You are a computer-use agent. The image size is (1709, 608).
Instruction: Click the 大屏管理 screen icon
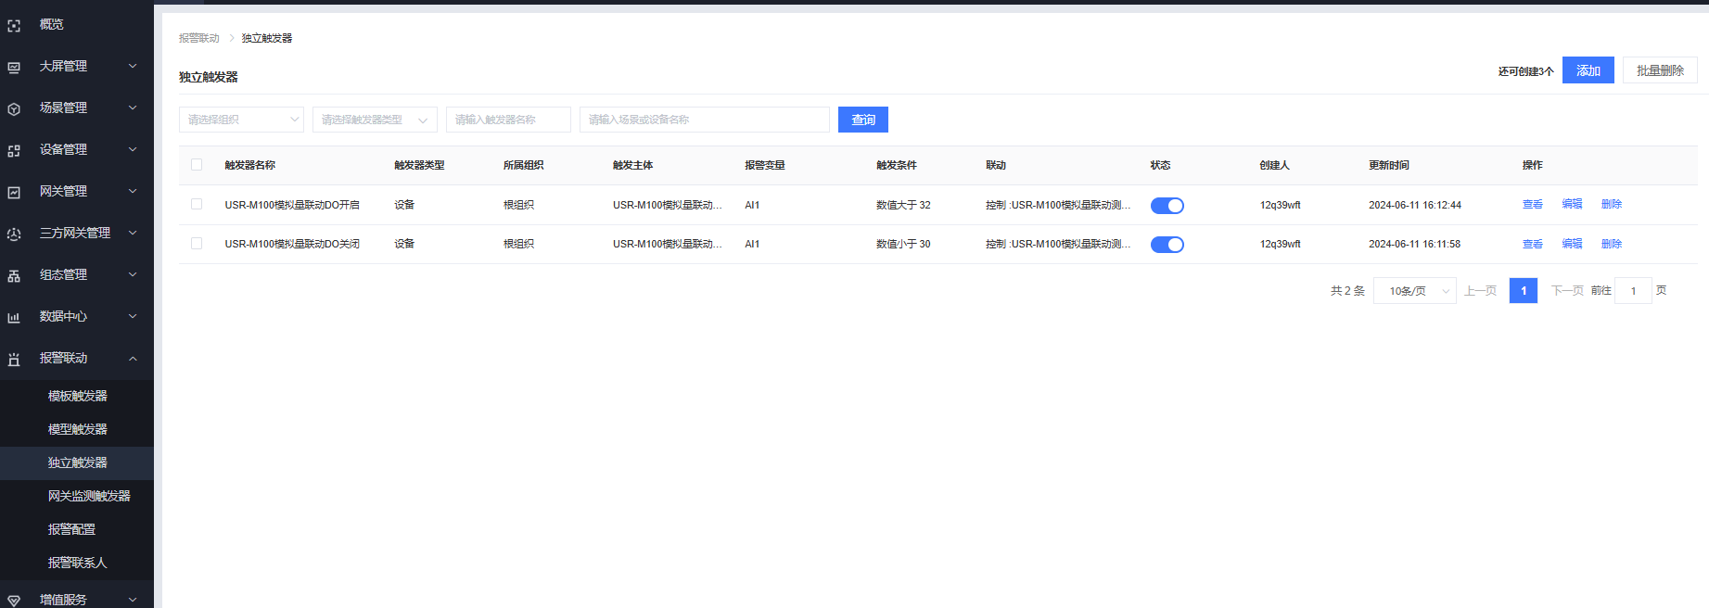[14, 68]
